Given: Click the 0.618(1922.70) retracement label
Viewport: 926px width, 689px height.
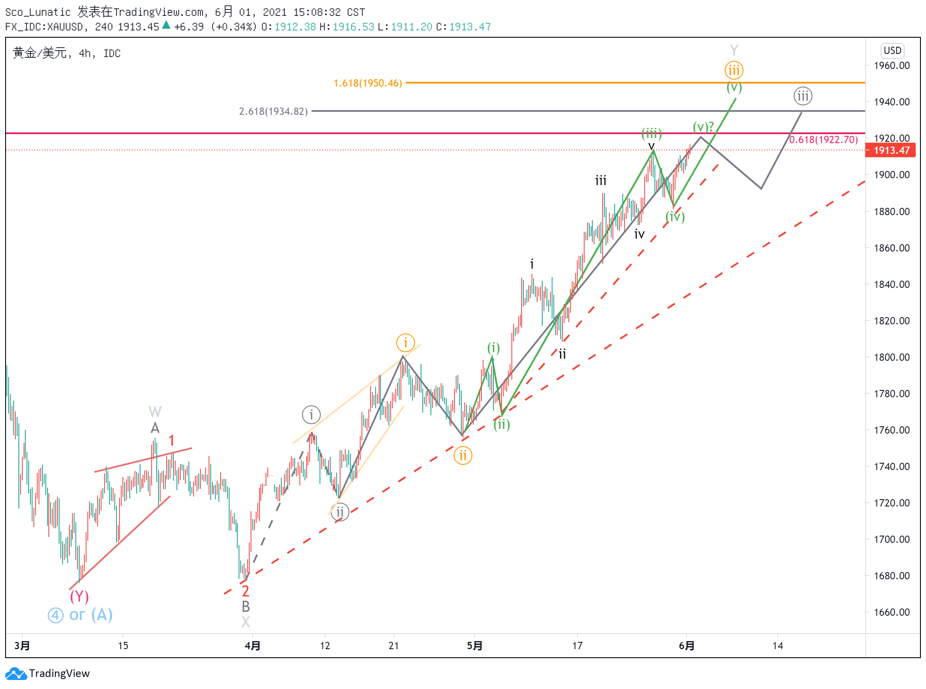Looking at the screenshot, I should [x=824, y=140].
